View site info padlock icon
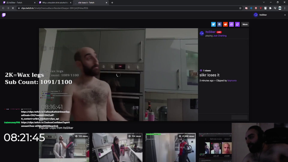Screen dimensions: 288x162 click(x=19, y=8)
